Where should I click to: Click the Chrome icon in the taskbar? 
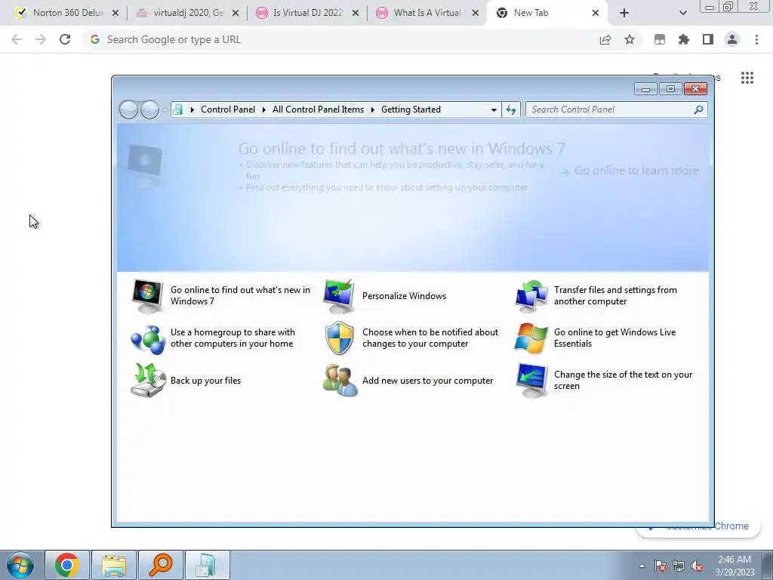pos(67,565)
